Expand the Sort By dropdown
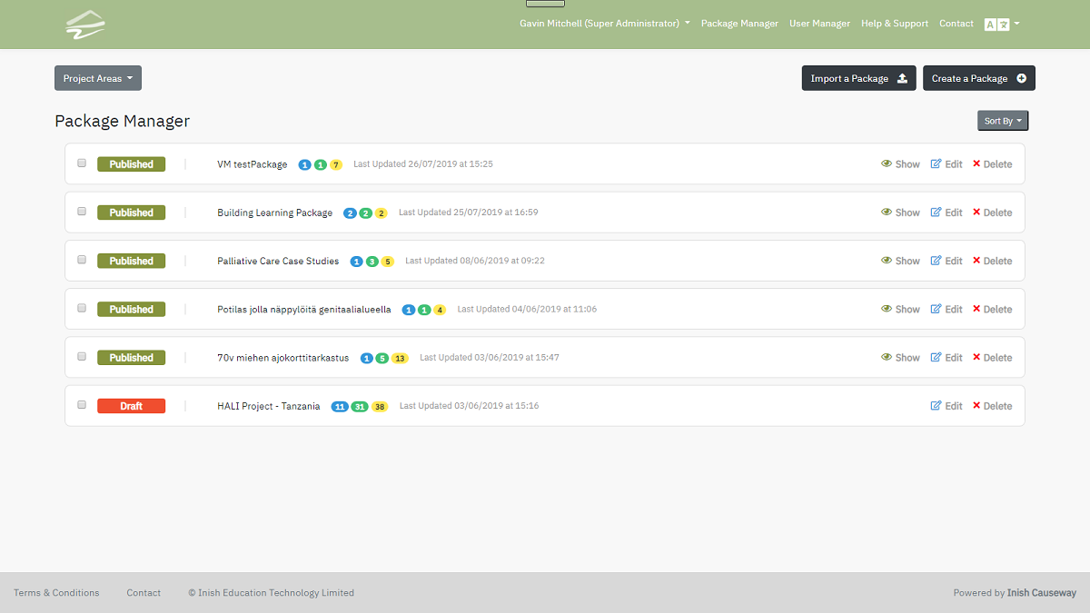Image resolution: width=1090 pixels, height=613 pixels. 1003,121
